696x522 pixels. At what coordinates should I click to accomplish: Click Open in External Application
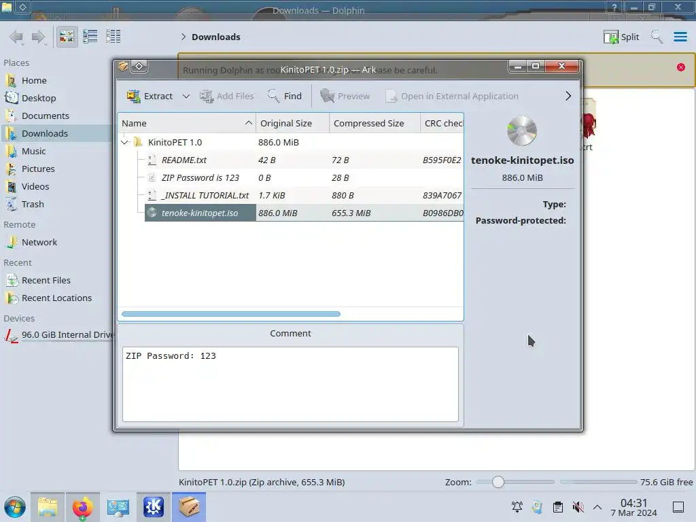pyautogui.click(x=452, y=96)
